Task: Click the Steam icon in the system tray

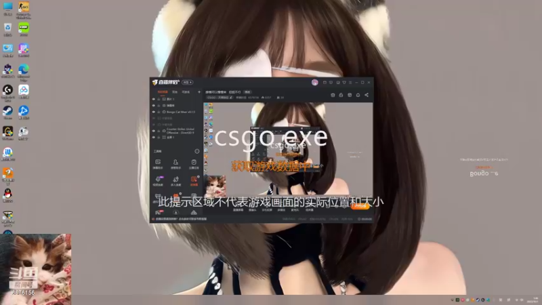Action: coord(478,300)
